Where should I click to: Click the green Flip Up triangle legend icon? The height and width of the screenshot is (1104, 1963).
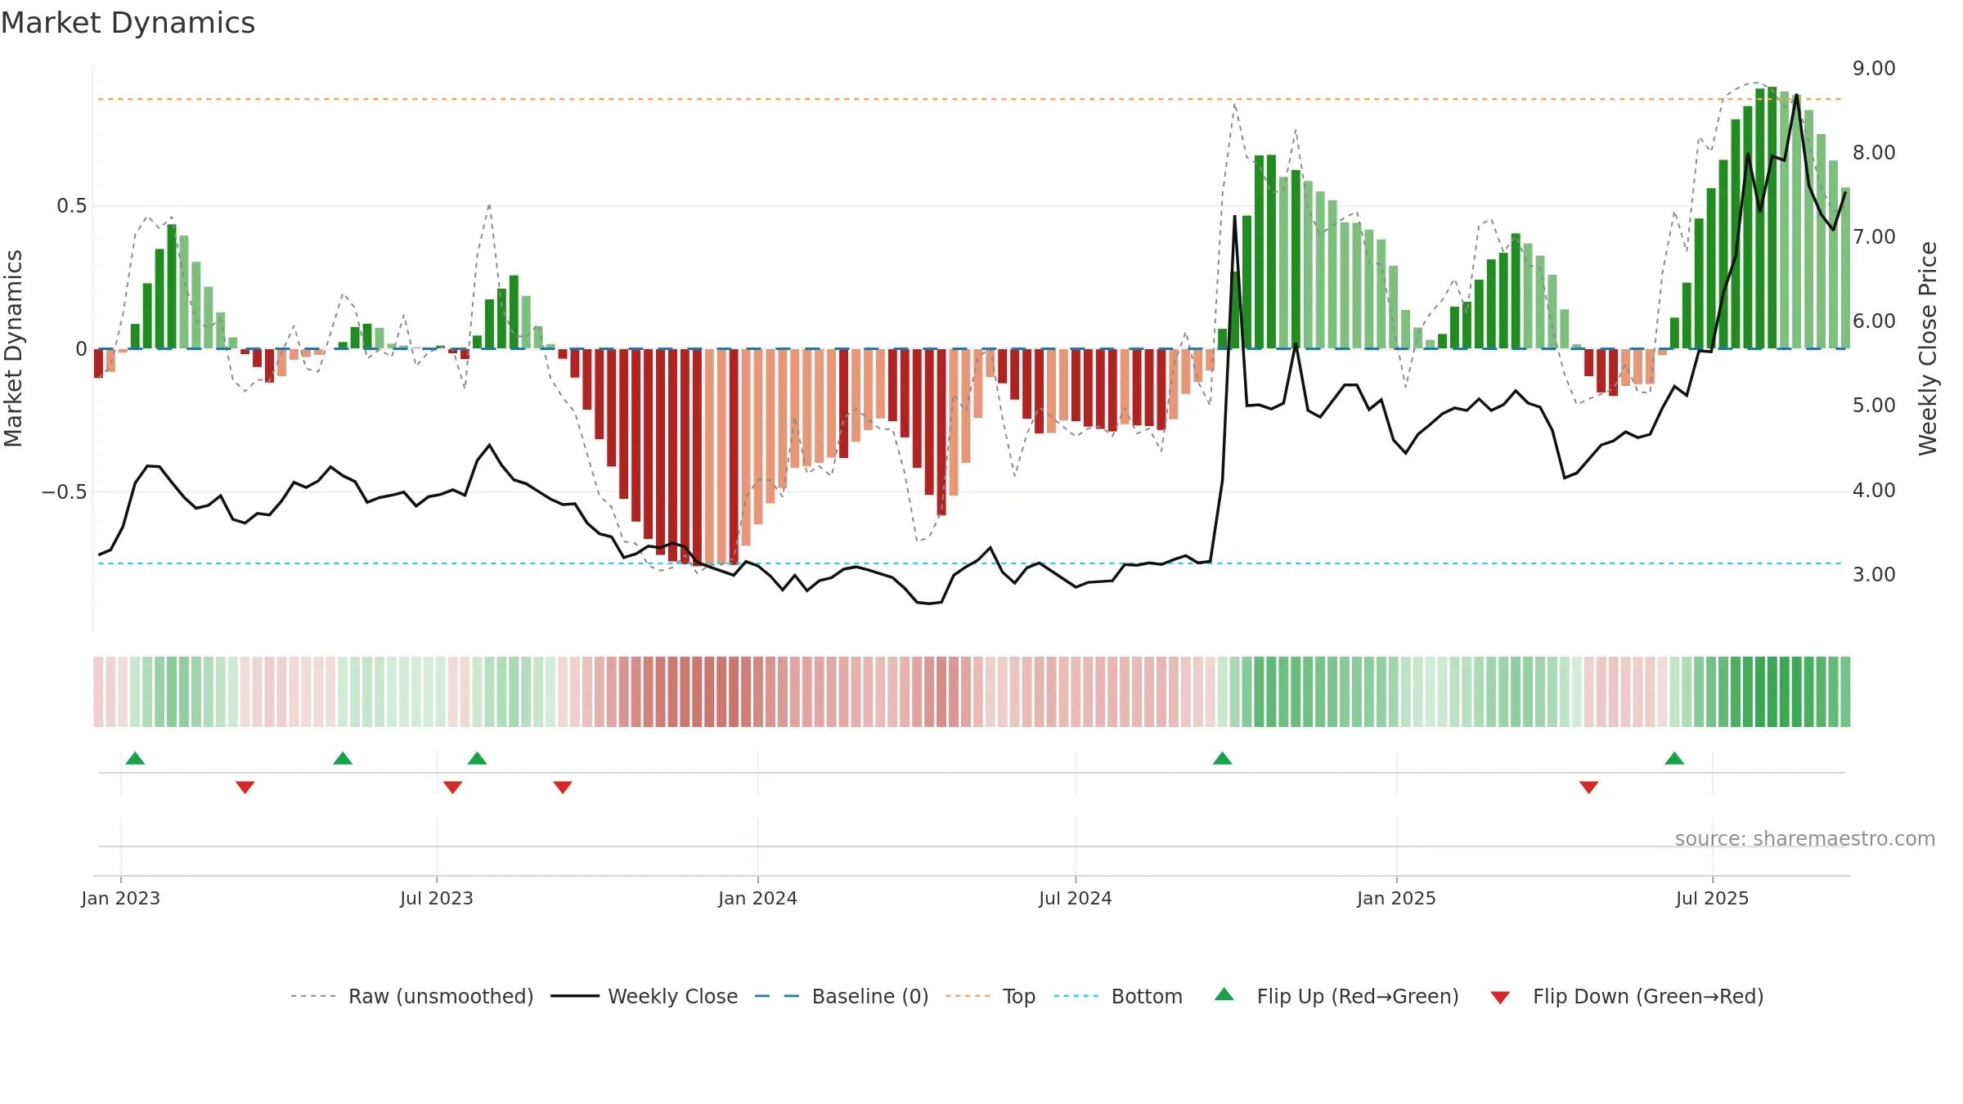coord(1224,994)
